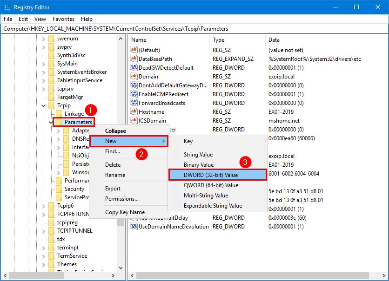Select the Linkage key in tree
Viewport: 389px width, 281px height.
pos(74,114)
